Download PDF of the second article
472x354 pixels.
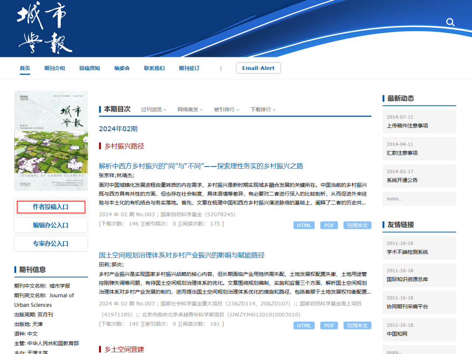[x=329, y=326]
